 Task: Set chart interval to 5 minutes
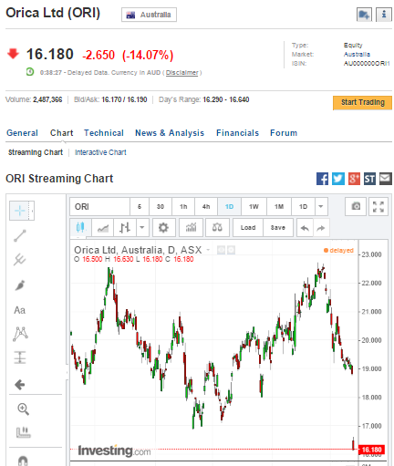click(x=140, y=207)
